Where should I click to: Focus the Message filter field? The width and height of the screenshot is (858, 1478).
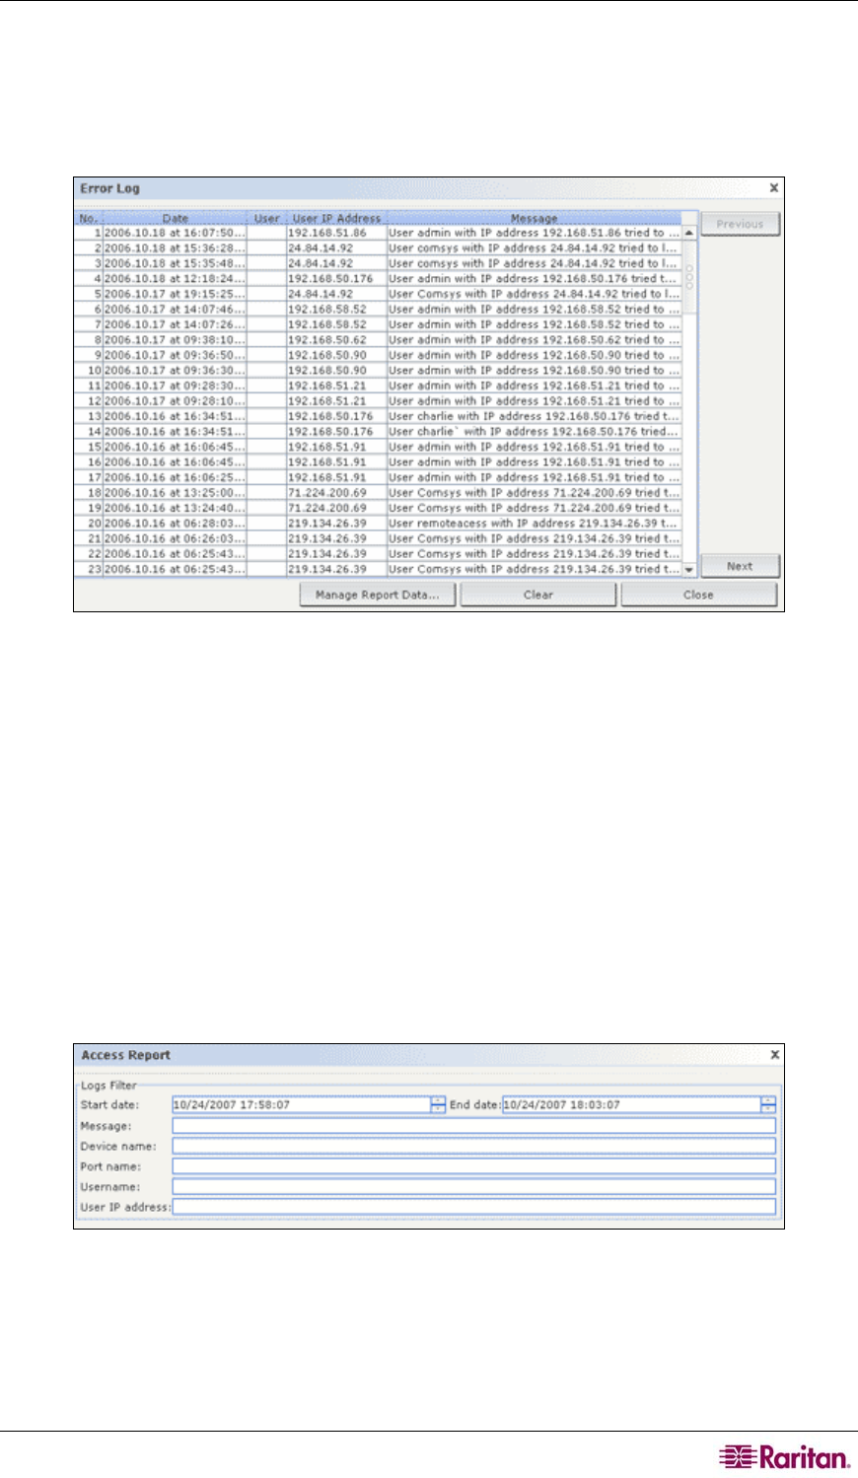click(x=473, y=1126)
